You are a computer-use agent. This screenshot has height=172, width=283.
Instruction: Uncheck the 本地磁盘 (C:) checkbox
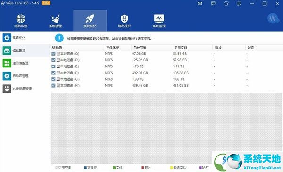pyautogui.click(x=53, y=54)
